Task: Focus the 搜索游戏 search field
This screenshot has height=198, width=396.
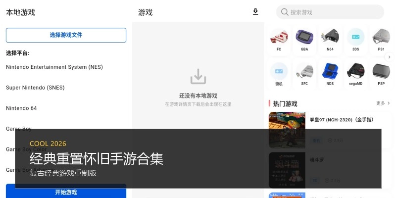Action: click(330, 12)
